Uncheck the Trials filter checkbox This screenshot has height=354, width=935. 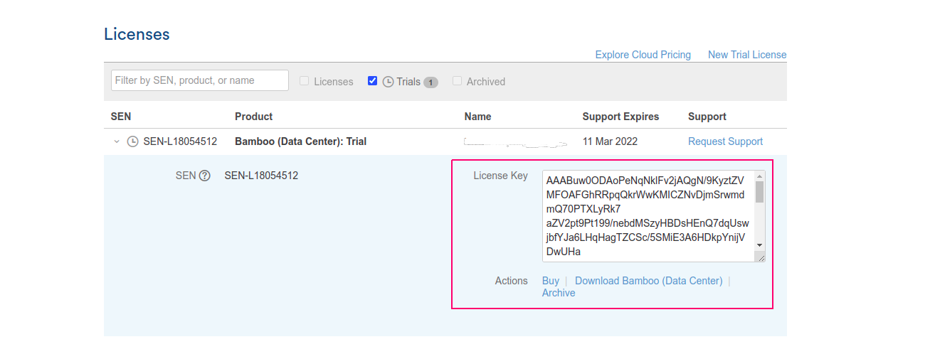point(372,81)
